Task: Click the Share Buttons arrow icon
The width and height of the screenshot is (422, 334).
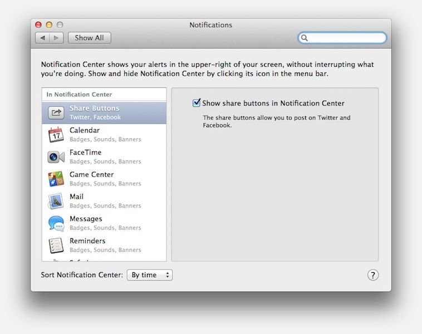Action: [56, 112]
